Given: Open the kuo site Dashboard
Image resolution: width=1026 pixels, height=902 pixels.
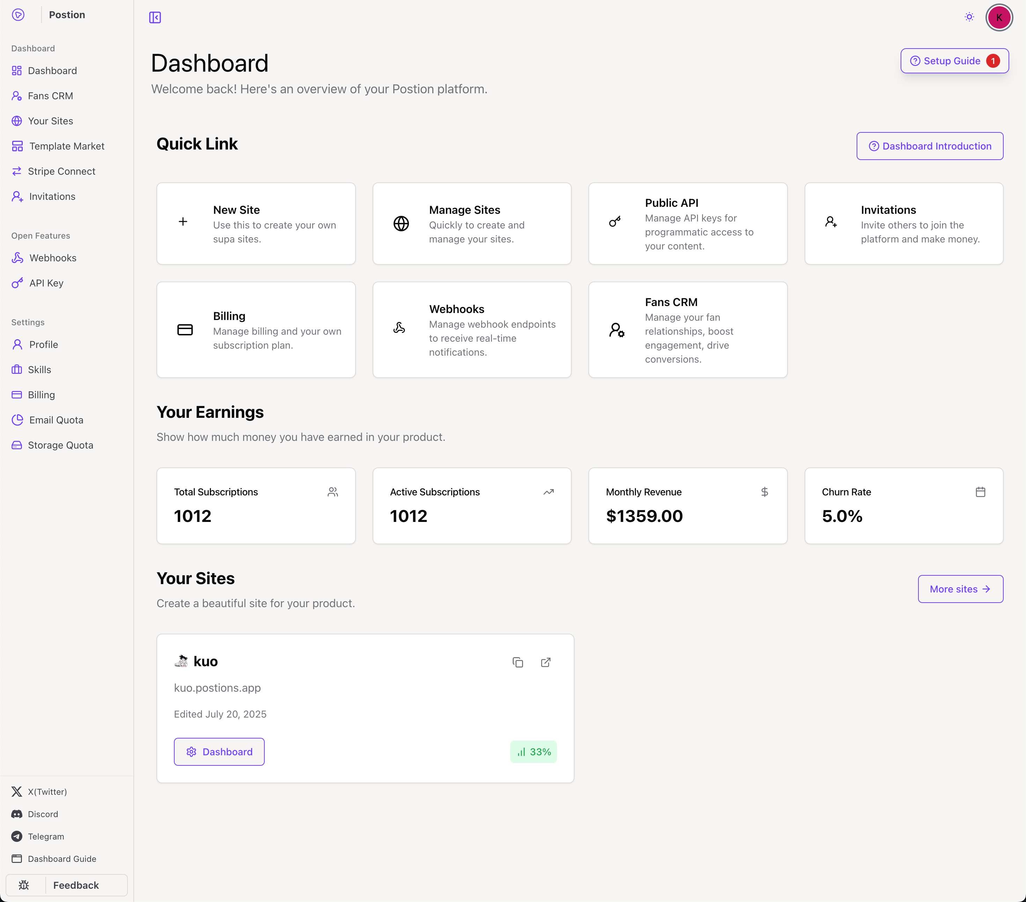Looking at the screenshot, I should 219,751.
